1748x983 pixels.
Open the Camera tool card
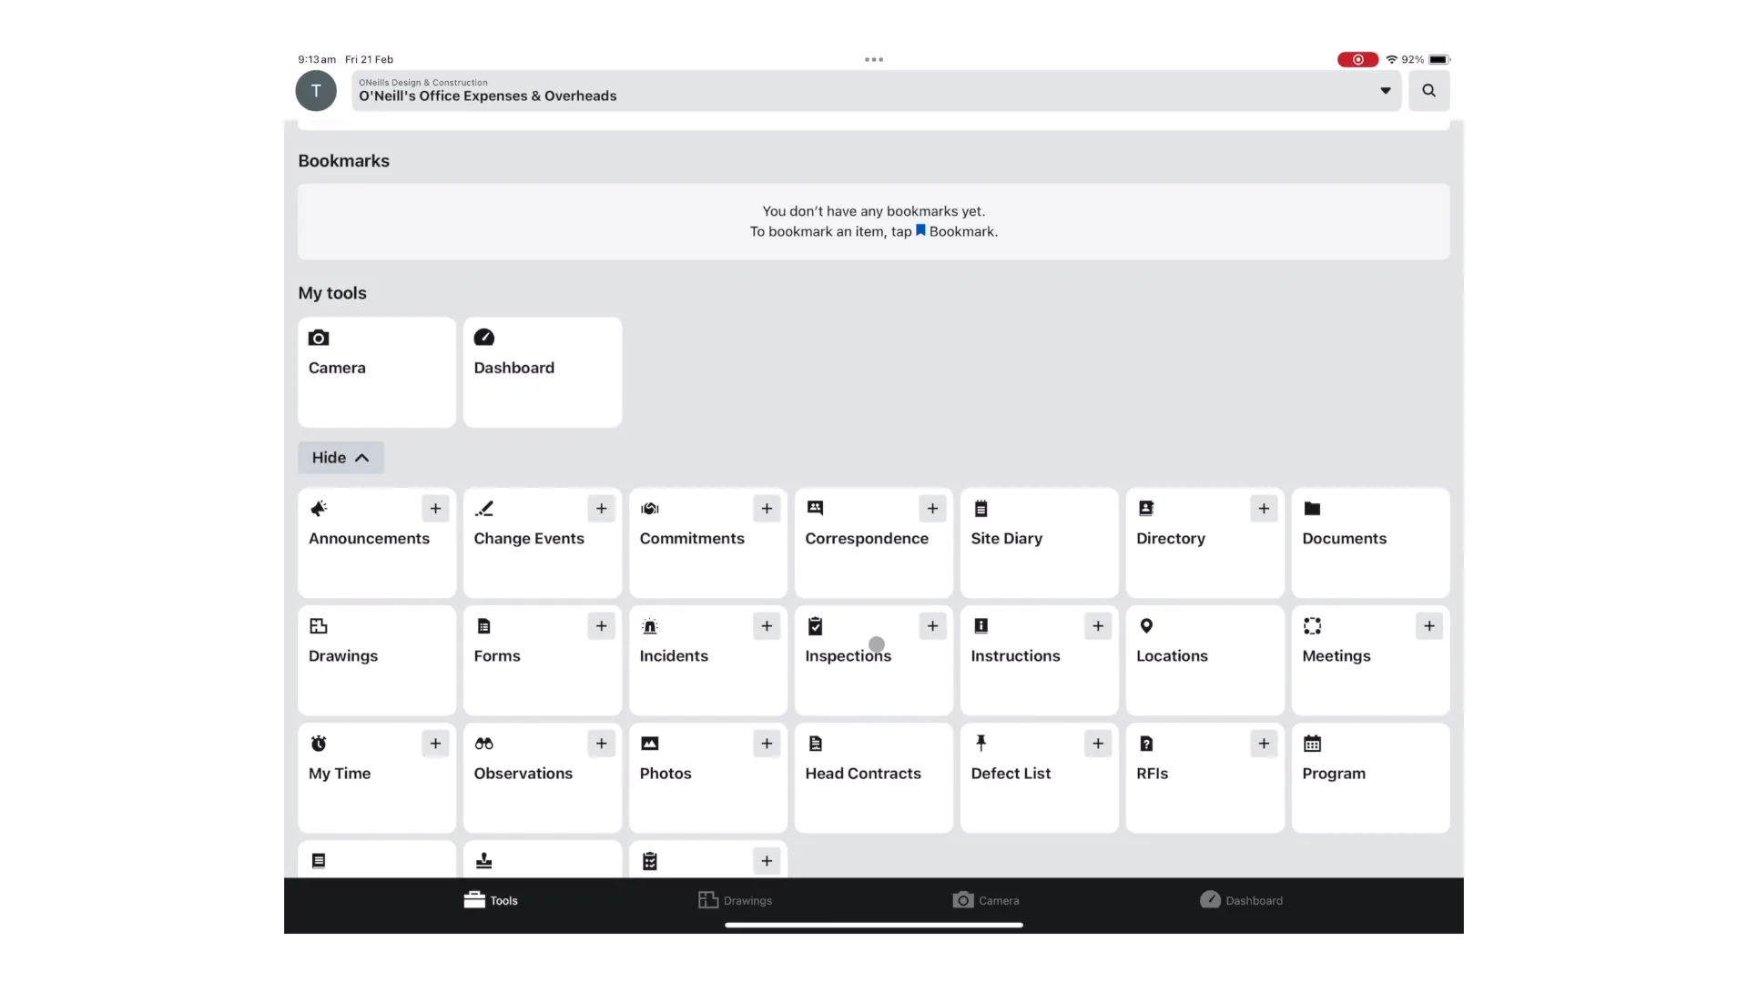pos(376,372)
